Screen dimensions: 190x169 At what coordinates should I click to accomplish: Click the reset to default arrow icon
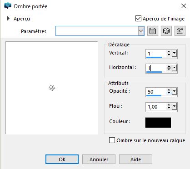(x=180, y=31)
